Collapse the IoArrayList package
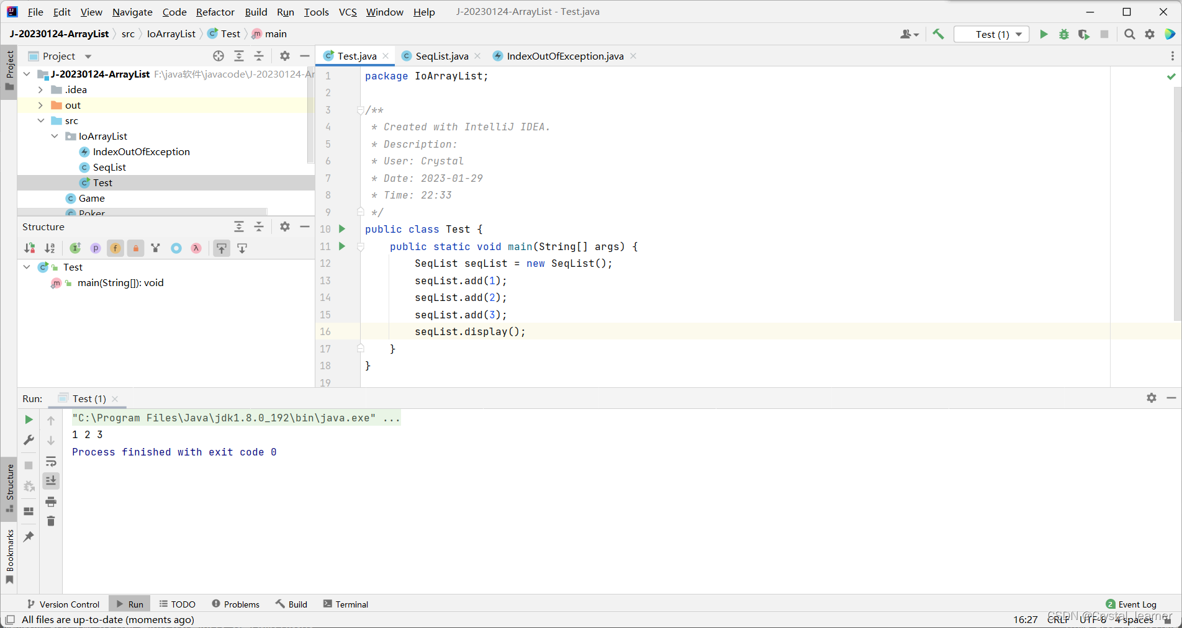The width and height of the screenshot is (1182, 628). tap(55, 136)
